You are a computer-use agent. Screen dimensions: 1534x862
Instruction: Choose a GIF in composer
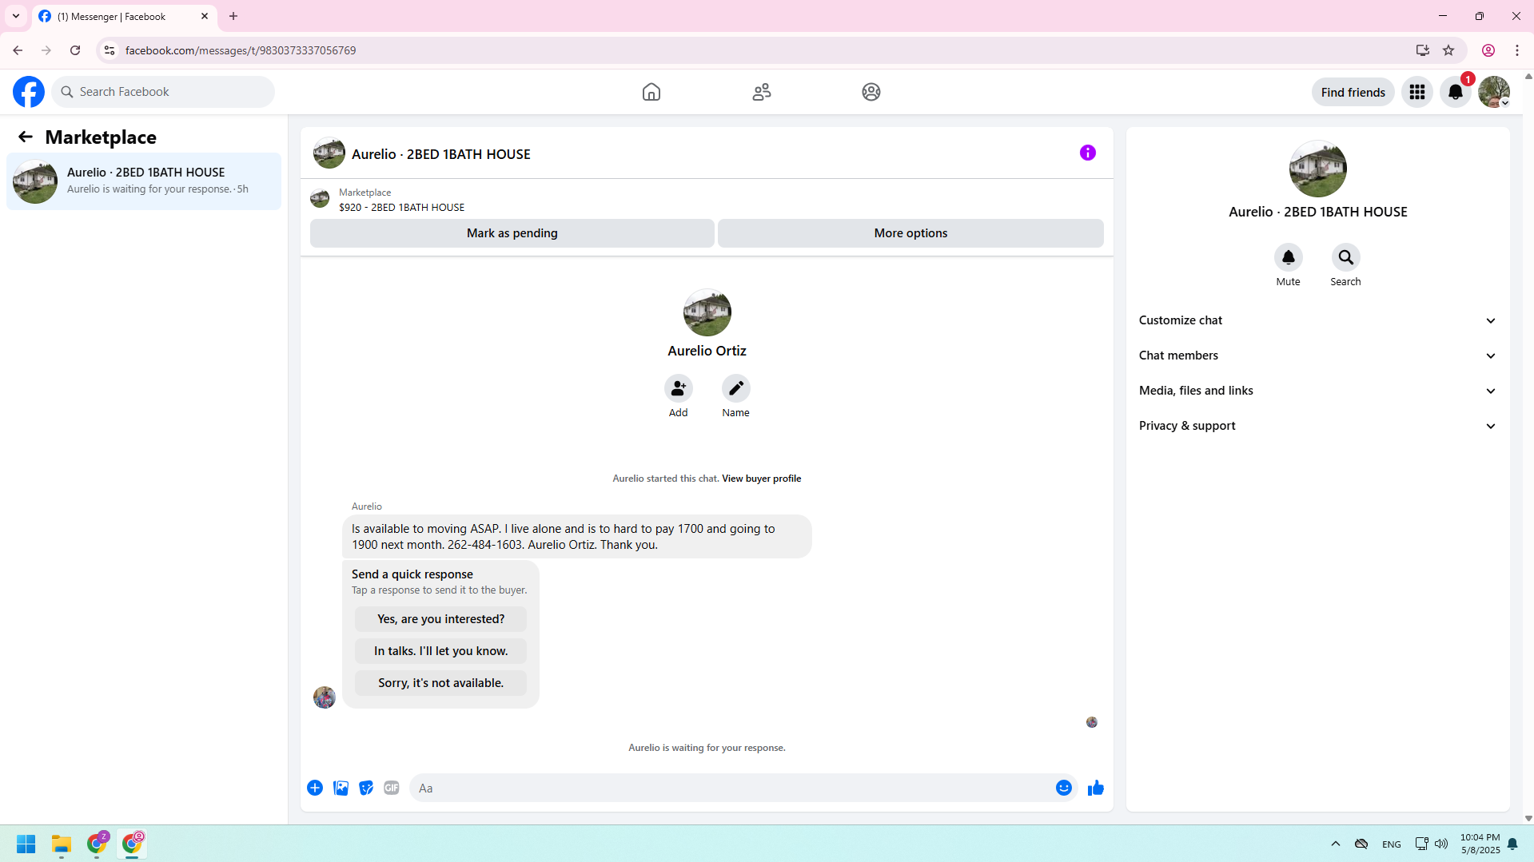tap(392, 788)
